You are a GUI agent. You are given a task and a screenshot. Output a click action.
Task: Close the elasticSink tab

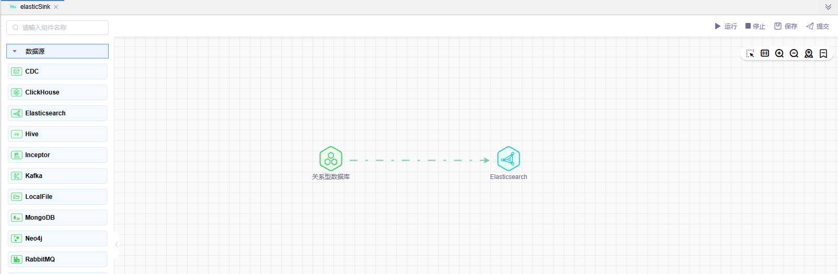pos(56,7)
